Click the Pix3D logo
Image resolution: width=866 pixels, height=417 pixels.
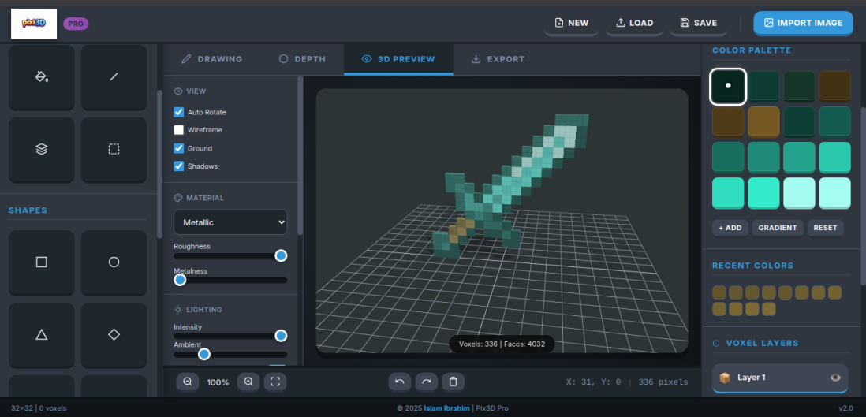pyautogui.click(x=34, y=24)
